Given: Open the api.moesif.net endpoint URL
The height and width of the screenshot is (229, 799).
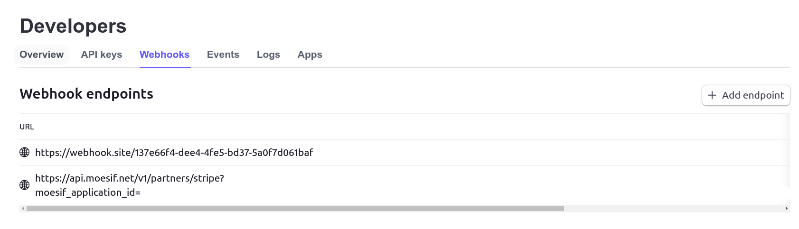Looking at the screenshot, I should tap(129, 178).
